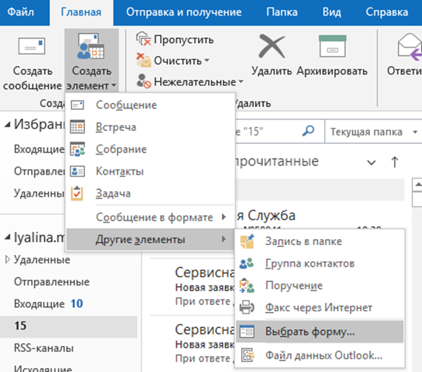Open the Исходящие folder
The width and height of the screenshot is (422, 372).
pos(43,368)
